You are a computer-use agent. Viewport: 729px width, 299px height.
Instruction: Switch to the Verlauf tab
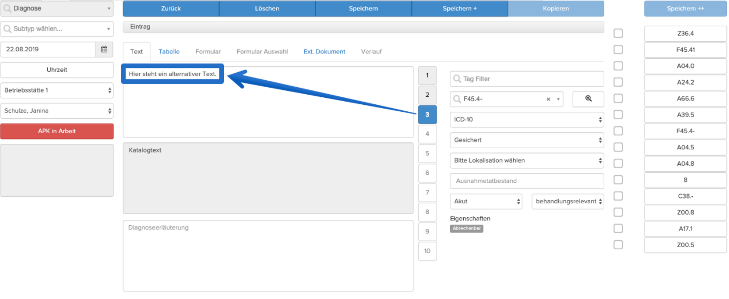click(x=371, y=52)
